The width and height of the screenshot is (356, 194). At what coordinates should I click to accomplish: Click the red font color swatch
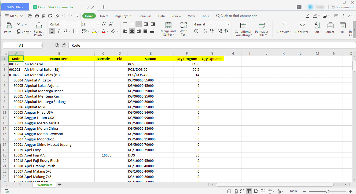tap(104, 31)
